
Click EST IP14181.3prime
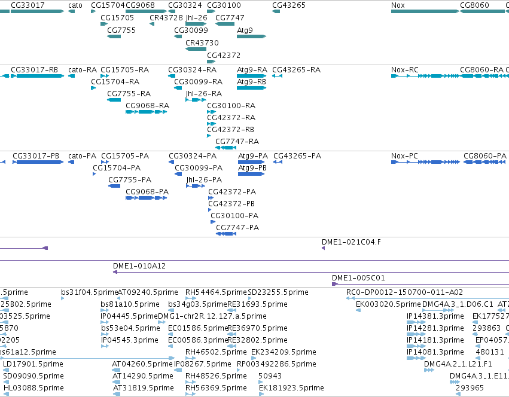(x=416, y=346)
